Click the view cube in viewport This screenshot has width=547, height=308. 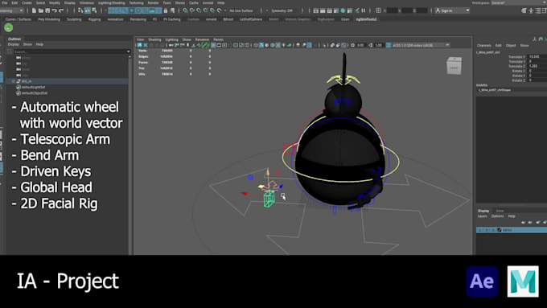(454, 66)
